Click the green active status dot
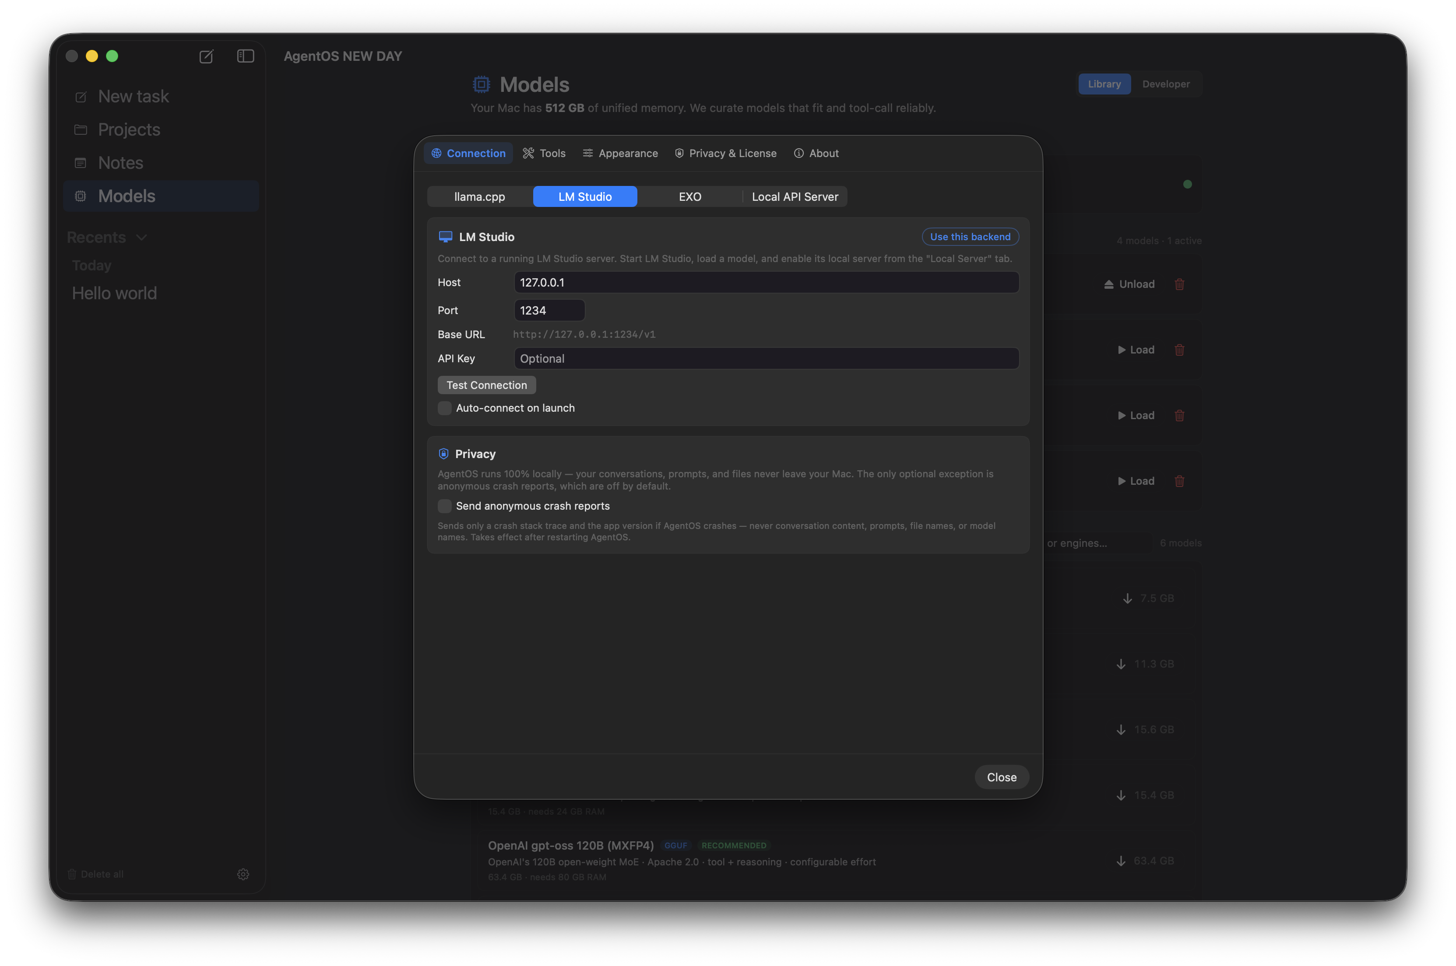Viewport: 1456px width, 966px height. pos(1187,184)
